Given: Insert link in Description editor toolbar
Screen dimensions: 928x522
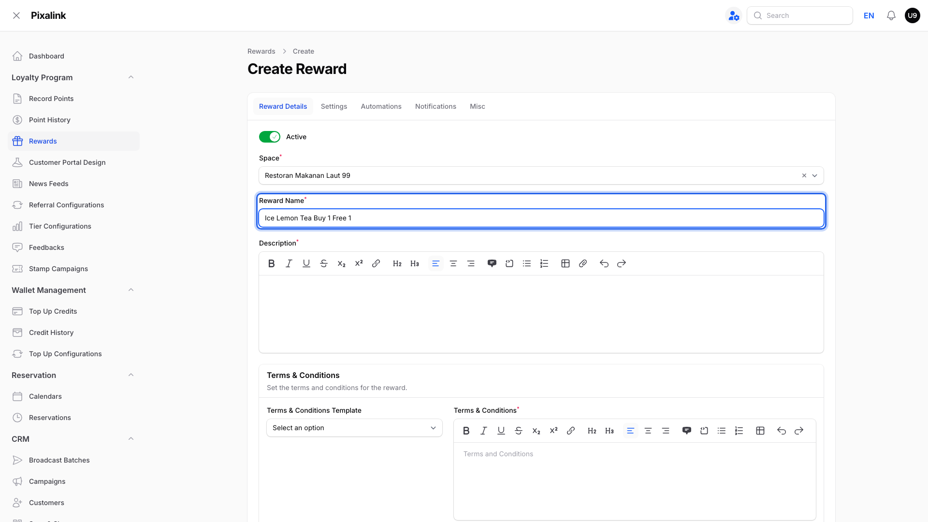Looking at the screenshot, I should pos(376,263).
